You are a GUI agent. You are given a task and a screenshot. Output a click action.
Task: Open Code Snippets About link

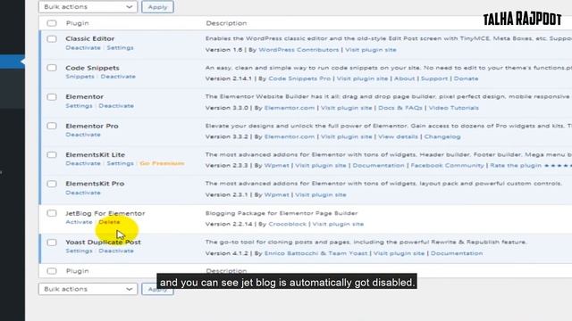tap(404, 78)
